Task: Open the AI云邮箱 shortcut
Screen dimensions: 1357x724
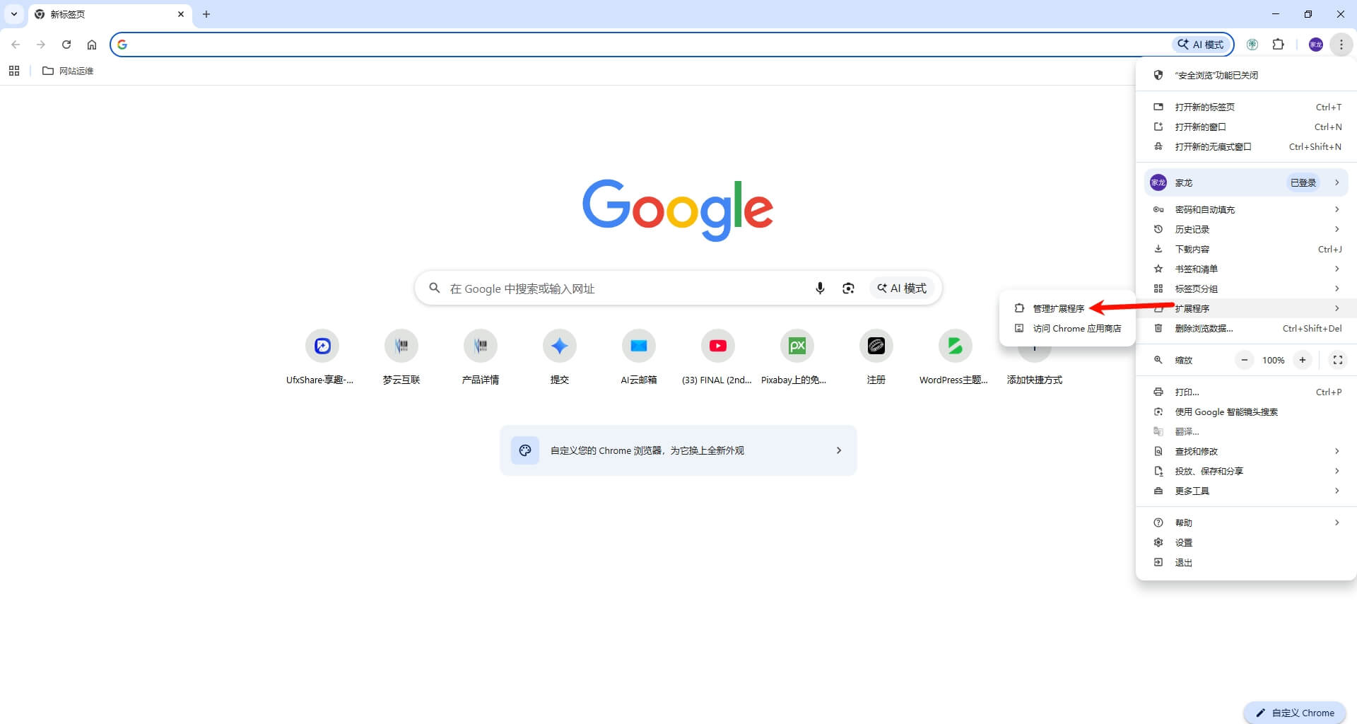Action: pyautogui.click(x=638, y=346)
